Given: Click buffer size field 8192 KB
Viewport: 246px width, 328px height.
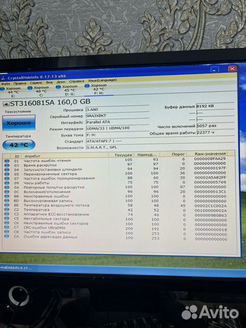Looking at the screenshot, I should click(x=215, y=106).
